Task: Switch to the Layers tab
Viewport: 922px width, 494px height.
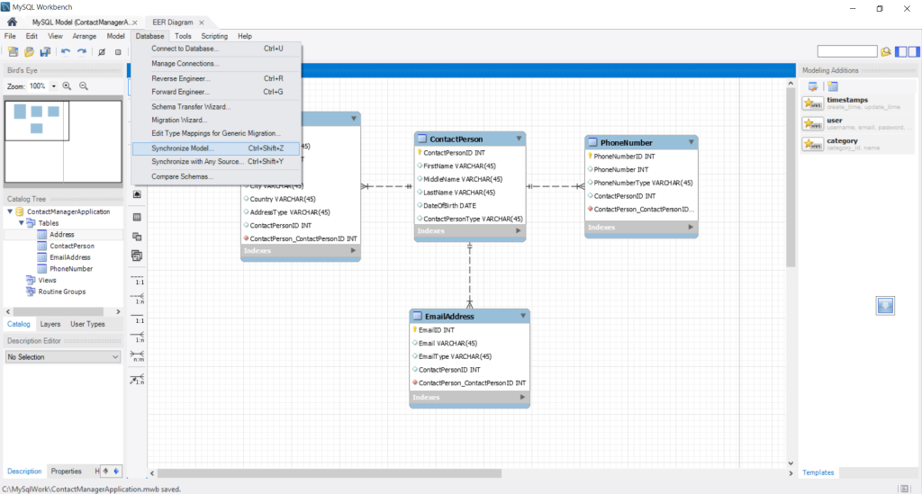Action: click(x=50, y=324)
